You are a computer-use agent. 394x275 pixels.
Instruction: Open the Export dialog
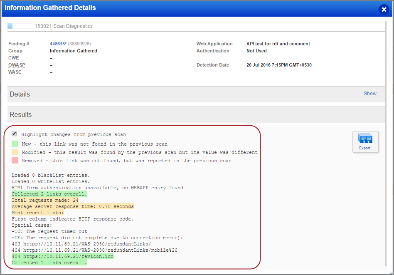[365, 141]
